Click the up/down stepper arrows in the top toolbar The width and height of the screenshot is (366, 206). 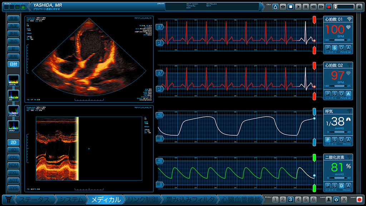pyautogui.click(x=336, y=7)
